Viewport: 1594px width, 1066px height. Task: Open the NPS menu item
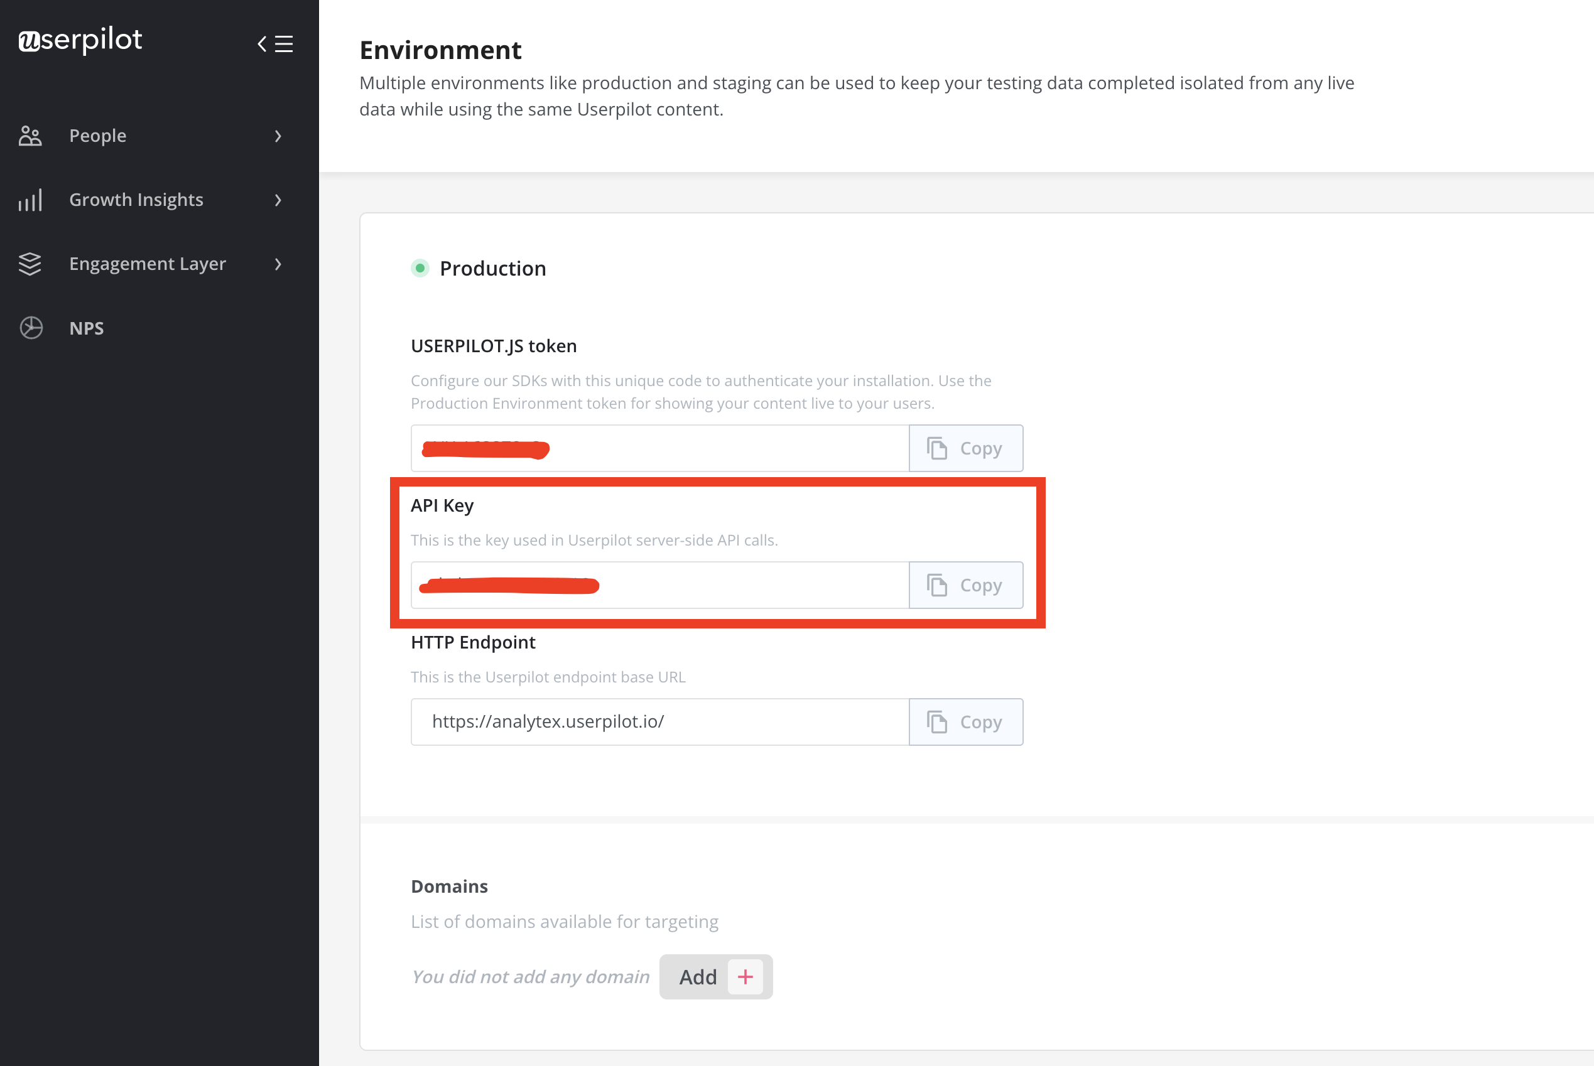[87, 328]
